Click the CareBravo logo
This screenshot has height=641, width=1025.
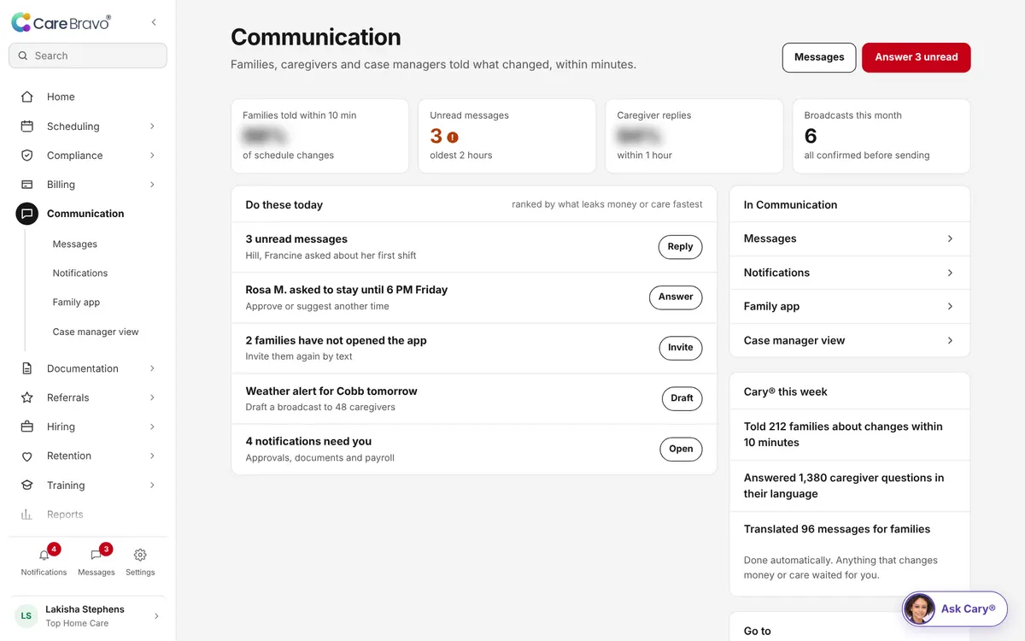61,23
